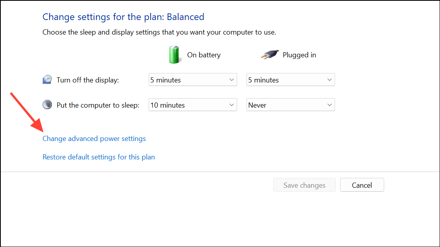440x247 pixels.
Task: Open the on-battery sleep dropdown showing 10 minutes
Action: pyautogui.click(x=193, y=105)
